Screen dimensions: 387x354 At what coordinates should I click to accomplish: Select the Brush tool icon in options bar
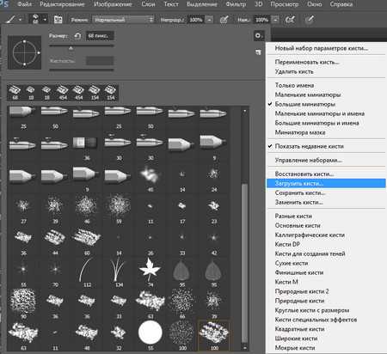(x=11, y=20)
